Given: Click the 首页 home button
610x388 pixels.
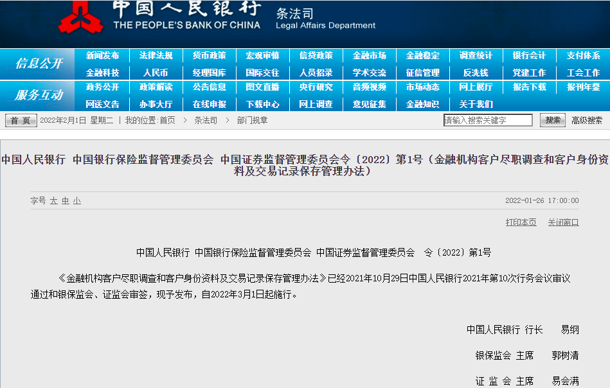Looking at the screenshot, I should (21, 121).
